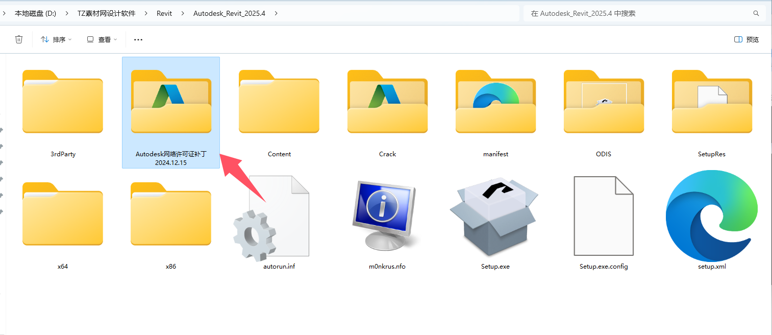Click the 3rdParty file name label

pos(63,154)
